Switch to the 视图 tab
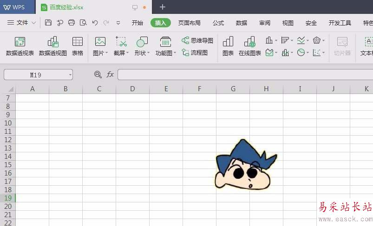 coord(288,23)
